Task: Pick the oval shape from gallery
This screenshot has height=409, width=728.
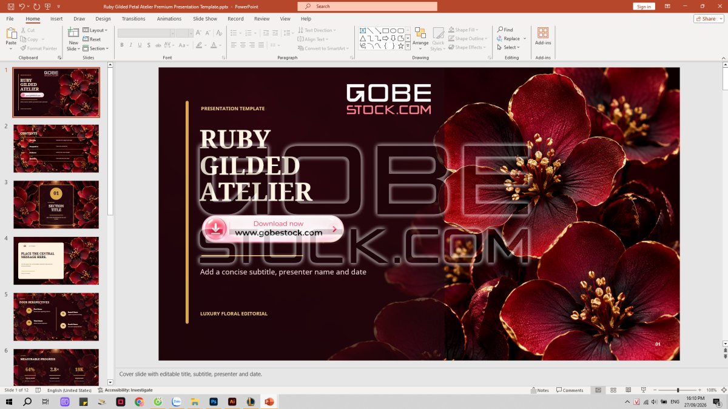Action: [393, 30]
